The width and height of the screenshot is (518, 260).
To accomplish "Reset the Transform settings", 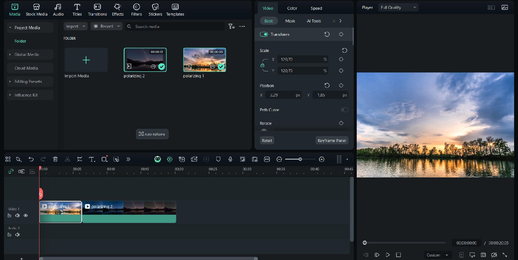I will point(327,34).
